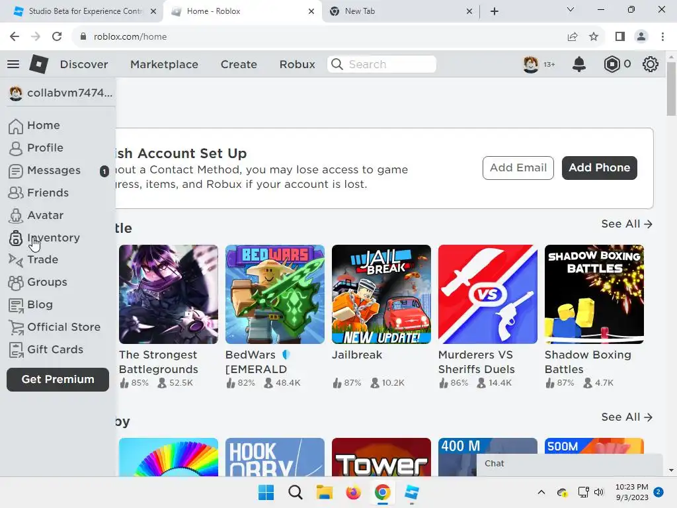Click the Gift Cards icon
This screenshot has height=508, width=677.
(x=16, y=350)
